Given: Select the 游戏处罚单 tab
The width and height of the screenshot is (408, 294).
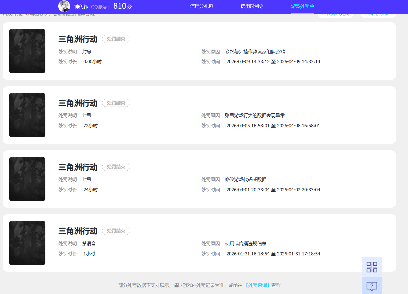Looking at the screenshot, I should coord(303,6).
